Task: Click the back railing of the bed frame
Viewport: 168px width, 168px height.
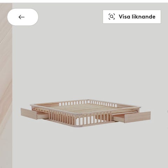Action: 87,103
